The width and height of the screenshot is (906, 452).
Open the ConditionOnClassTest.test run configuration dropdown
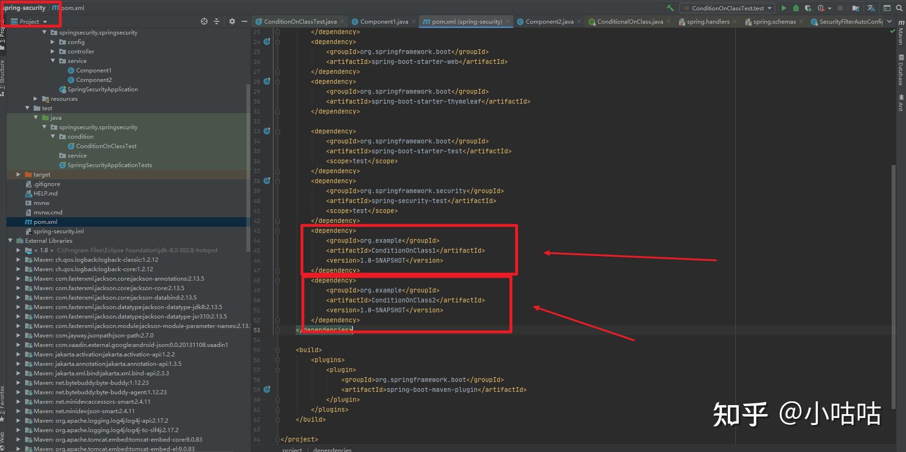pos(727,8)
